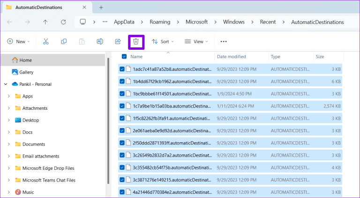This screenshot has height=198, width=360.
Task: Expand the Microsoft Edge Drop Files node
Action: [9, 168]
